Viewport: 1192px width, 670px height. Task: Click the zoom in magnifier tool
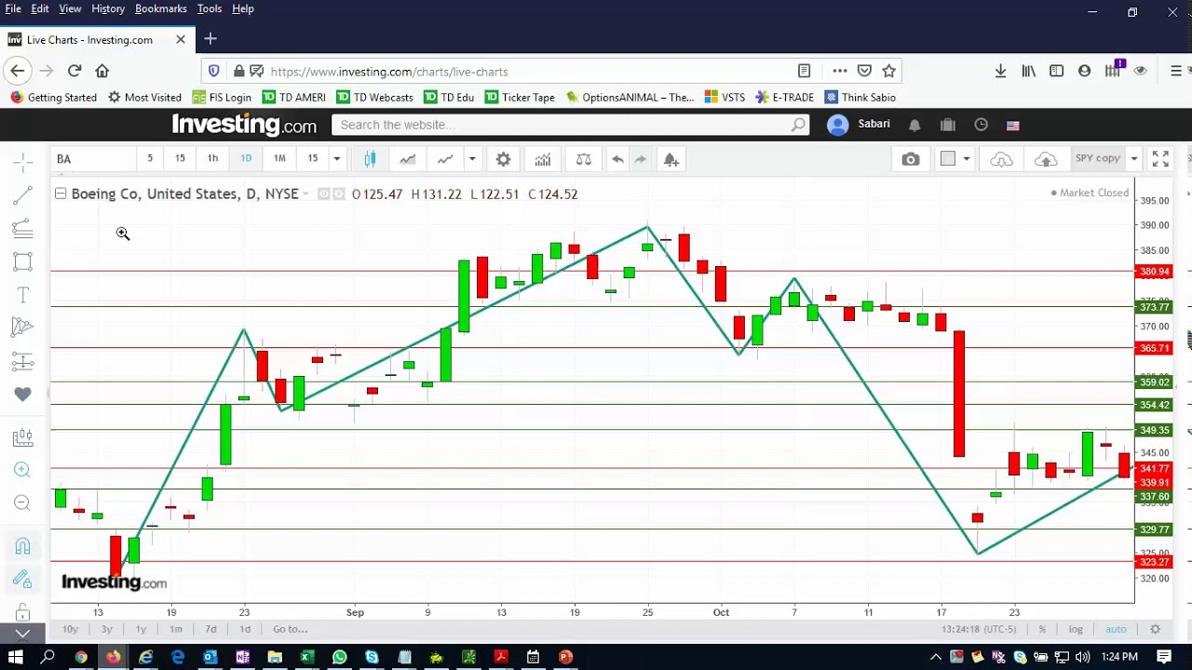coord(23,471)
